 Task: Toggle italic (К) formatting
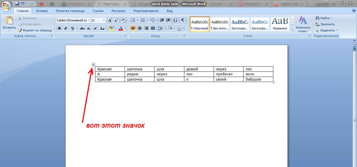point(66,28)
